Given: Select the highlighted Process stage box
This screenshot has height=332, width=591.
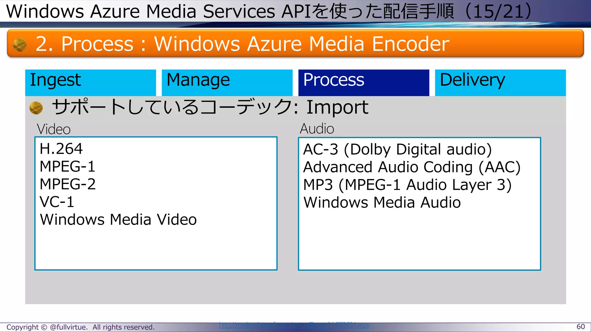Looking at the screenshot, I should 364,83.
